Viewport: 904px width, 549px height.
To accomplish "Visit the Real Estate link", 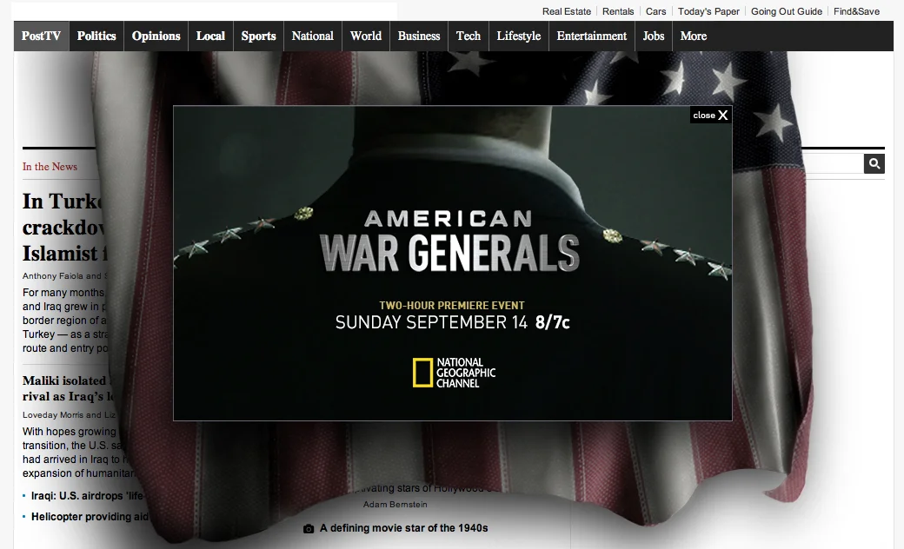I will click(x=566, y=11).
